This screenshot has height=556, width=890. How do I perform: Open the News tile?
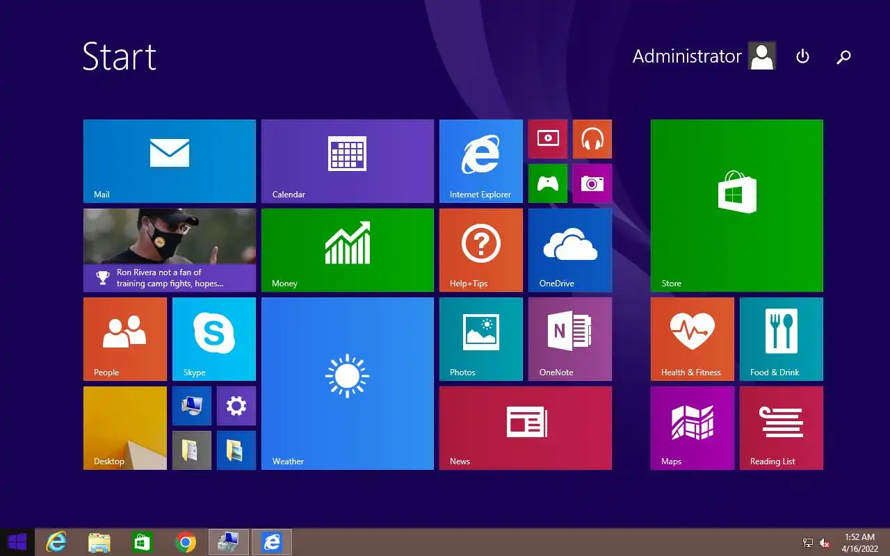point(526,428)
